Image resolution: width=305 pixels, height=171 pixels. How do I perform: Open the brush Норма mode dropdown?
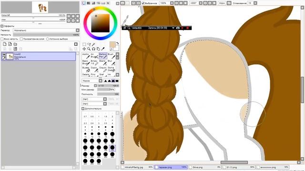click(x=92, y=81)
